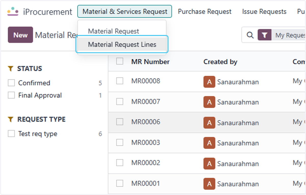Check the box for row MR00001
The width and height of the screenshot is (306, 195).
click(x=120, y=183)
